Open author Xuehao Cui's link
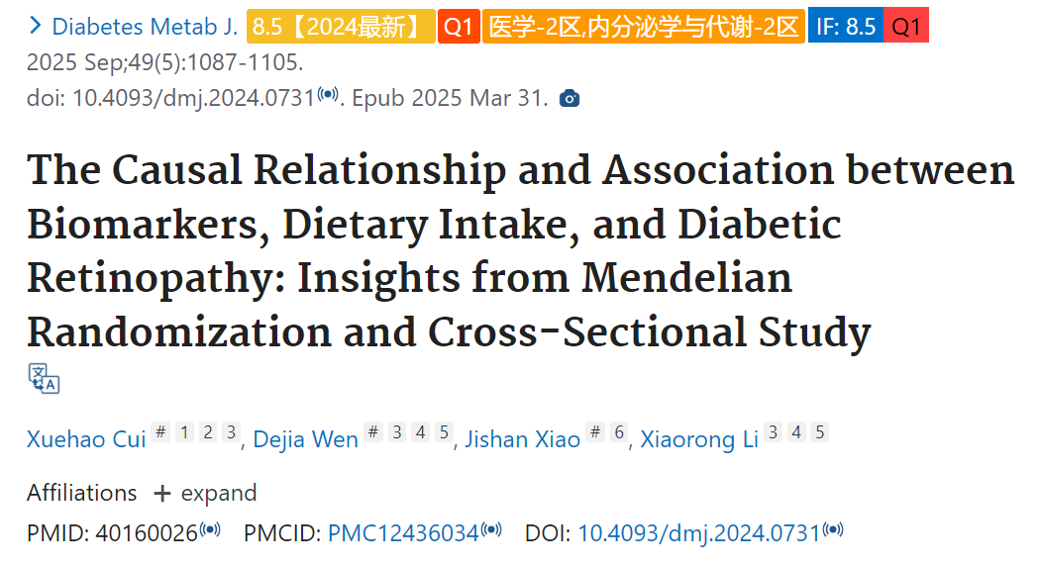The image size is (1039, 567). (86, 439)
